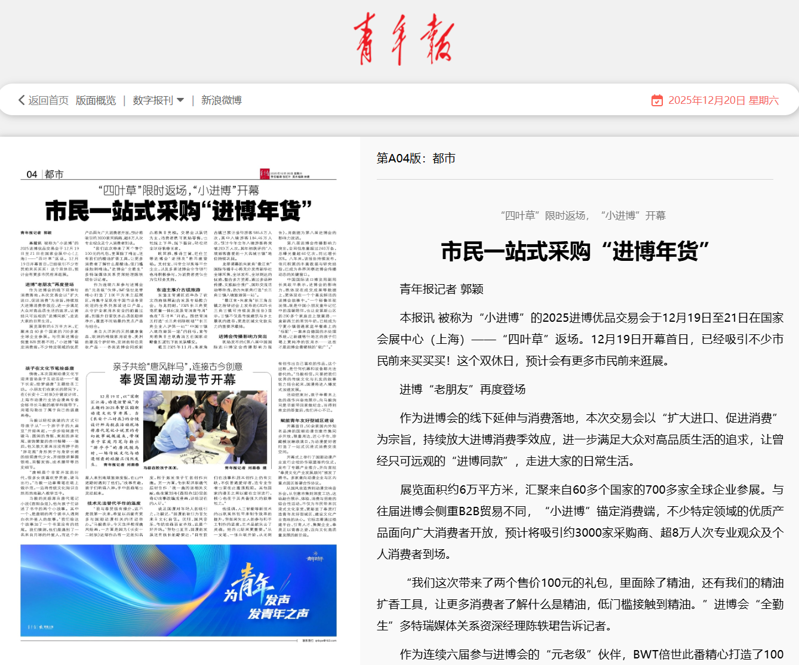Viewport: 799px width, 665px height.
Task: Open the 数字报刊 menu
Action: coord(153,100)
